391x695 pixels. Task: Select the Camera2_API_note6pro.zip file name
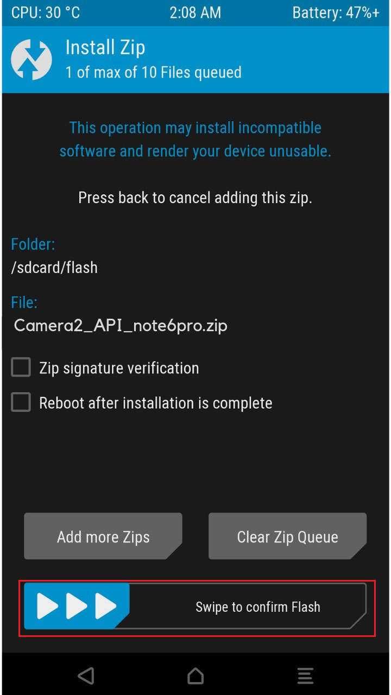click(121, 325)
